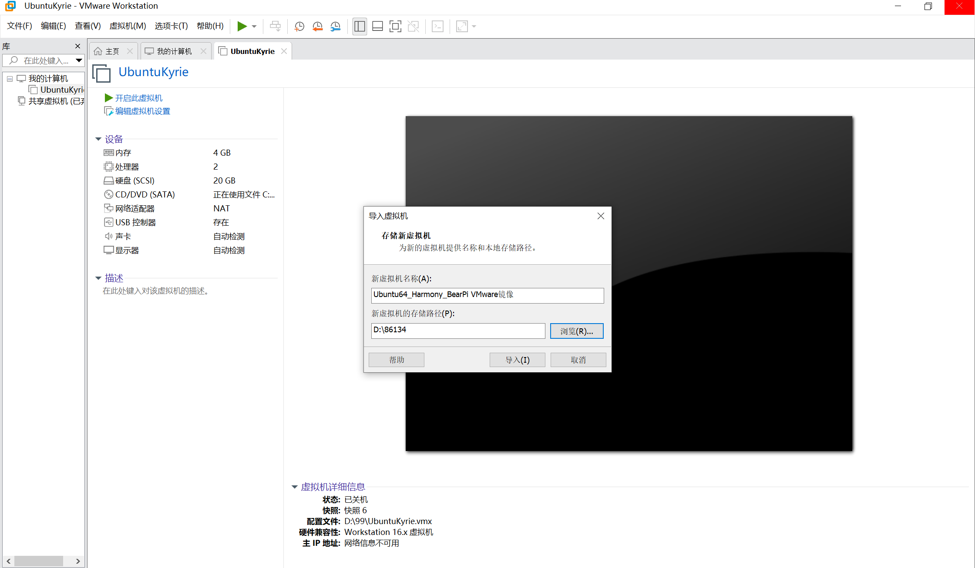The image size is (975, 568).
Task: Revert to snapshot using the clock-arrow icon
Action: pos(317,26)
